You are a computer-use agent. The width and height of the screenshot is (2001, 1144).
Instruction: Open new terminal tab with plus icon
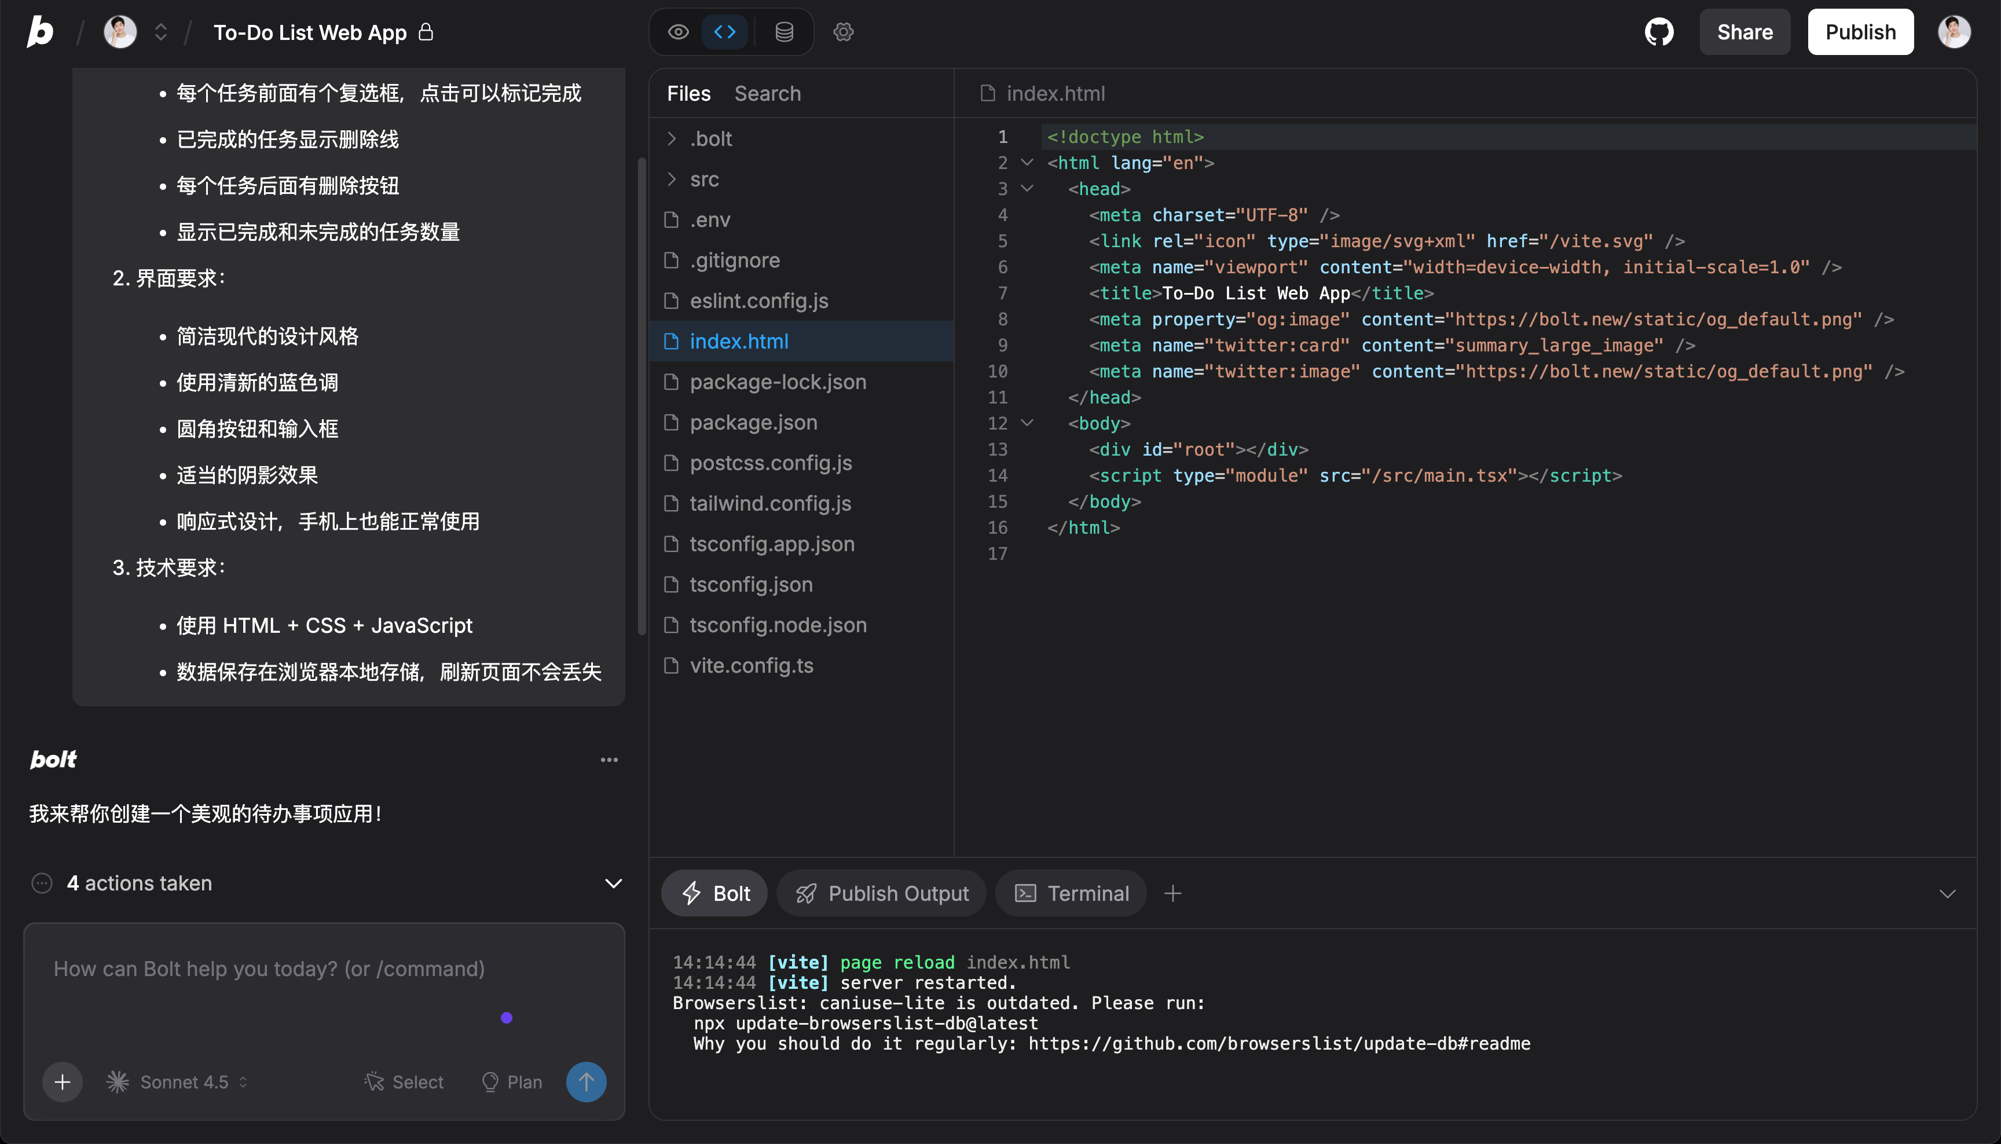pyautogui.click(x=1172, y=893)
